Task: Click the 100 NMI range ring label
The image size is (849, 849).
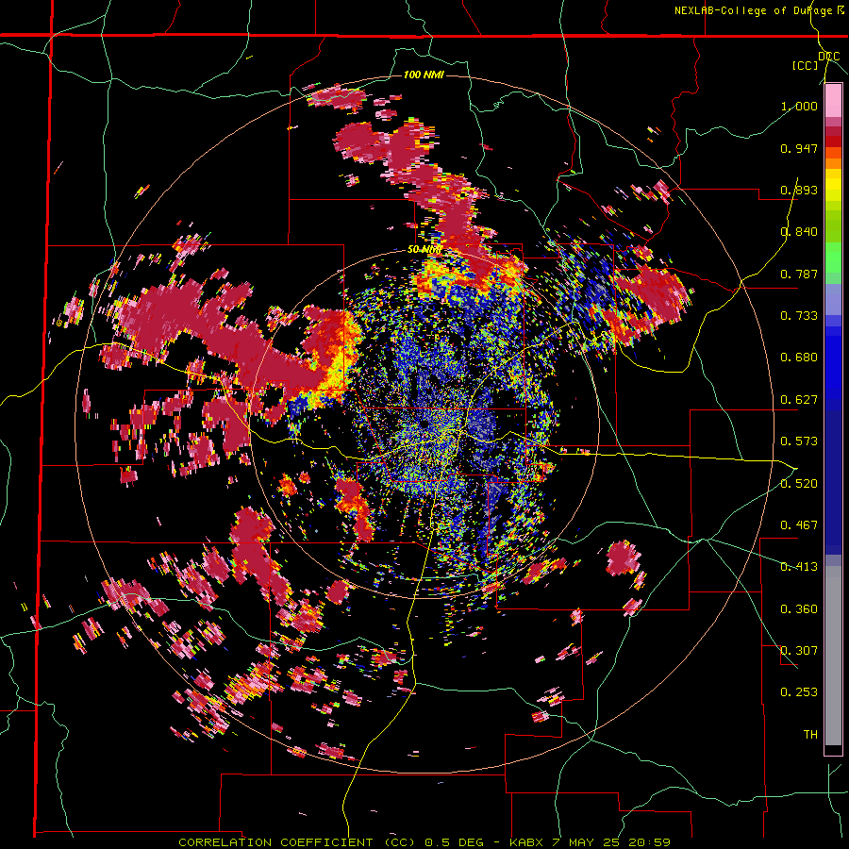Action: 424,75
